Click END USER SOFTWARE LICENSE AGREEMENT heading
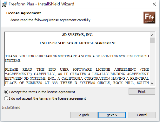160x122 pixels. pyautogui.click(x=78, y=43)
